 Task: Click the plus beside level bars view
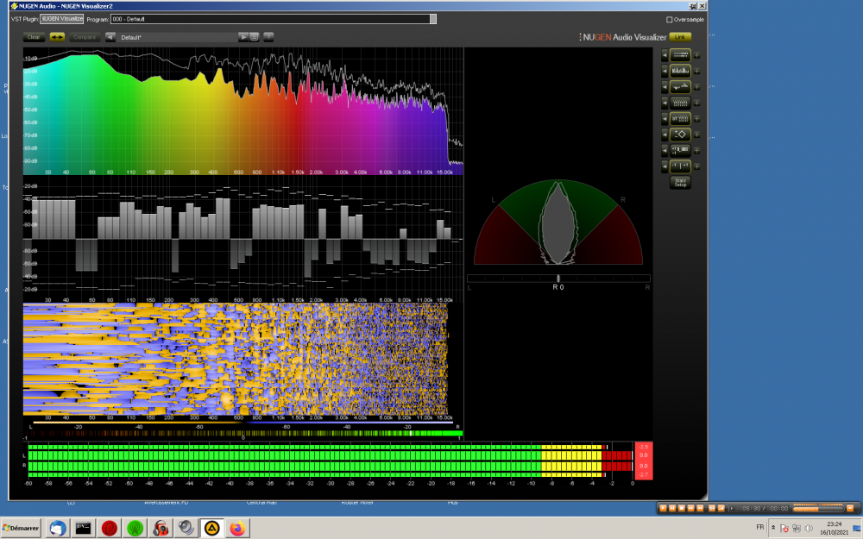pos(696,55)
